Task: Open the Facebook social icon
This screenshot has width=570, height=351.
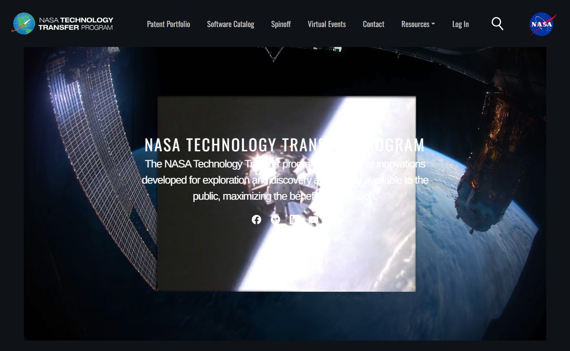Action: [256, 220]
